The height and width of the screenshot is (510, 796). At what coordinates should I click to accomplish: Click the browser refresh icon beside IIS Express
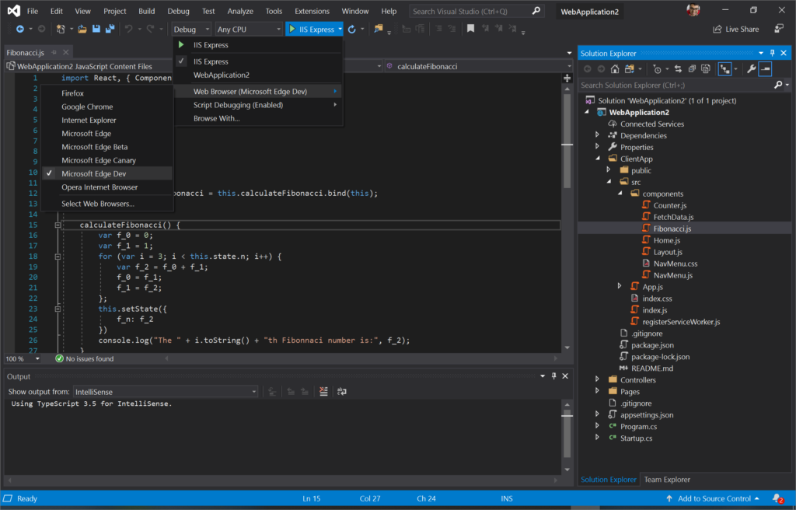(352, 30)
